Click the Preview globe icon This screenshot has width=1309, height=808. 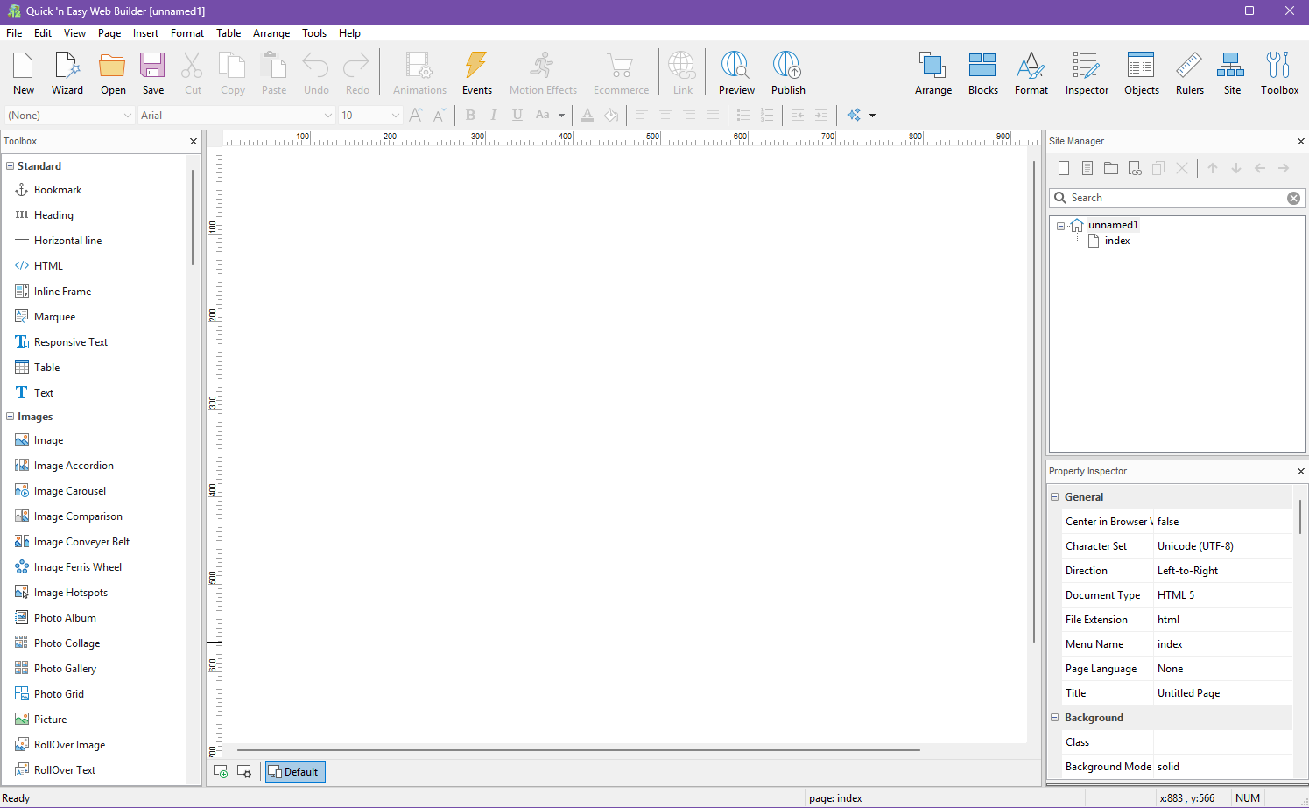point(735,73)
